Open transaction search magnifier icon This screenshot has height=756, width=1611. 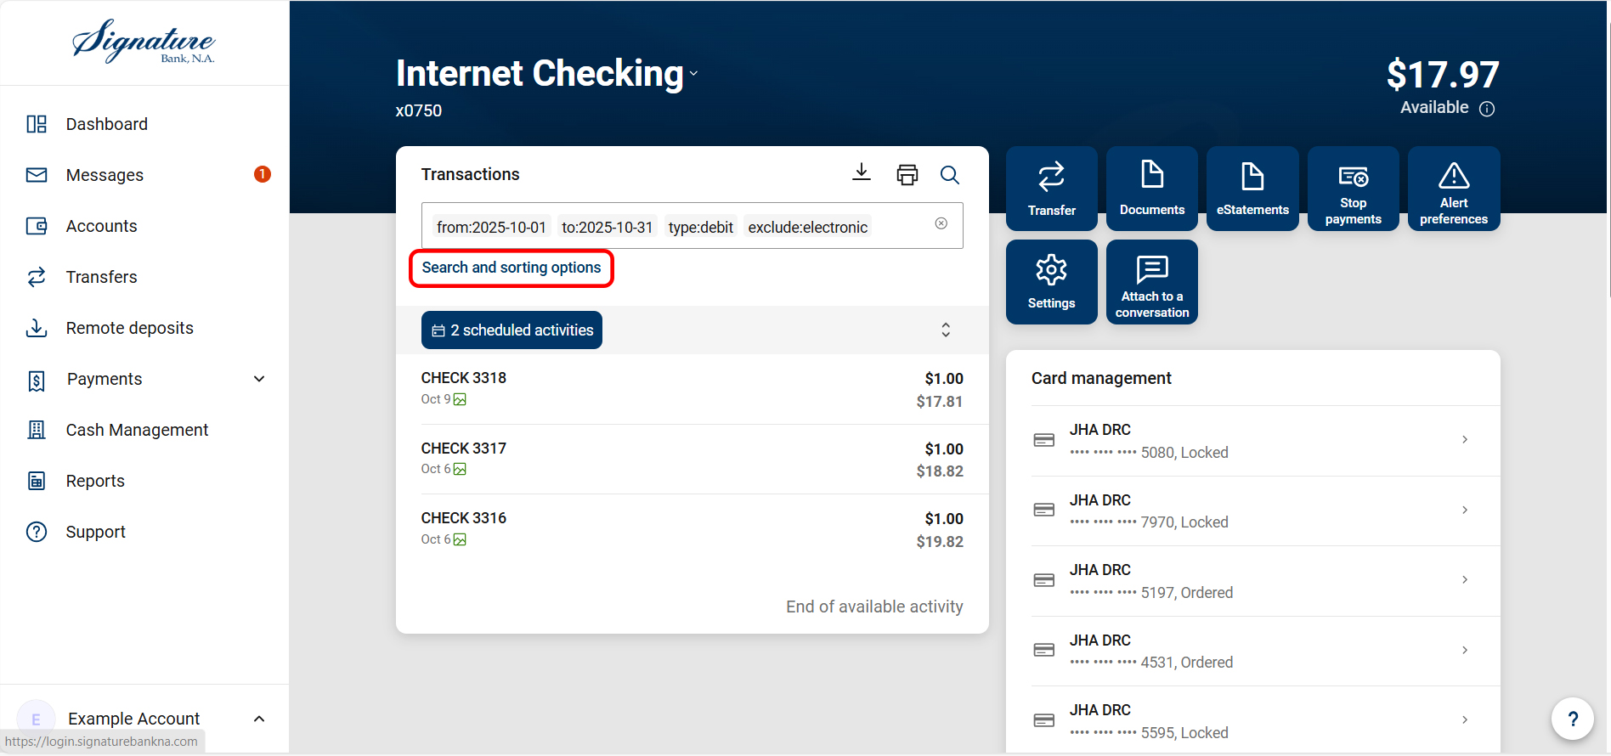pos(949,175)
